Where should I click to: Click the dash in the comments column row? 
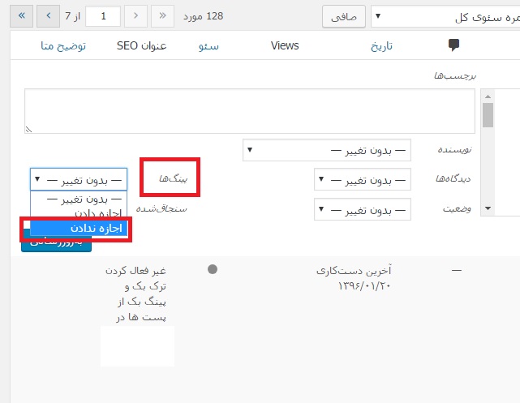pos(457,271)
